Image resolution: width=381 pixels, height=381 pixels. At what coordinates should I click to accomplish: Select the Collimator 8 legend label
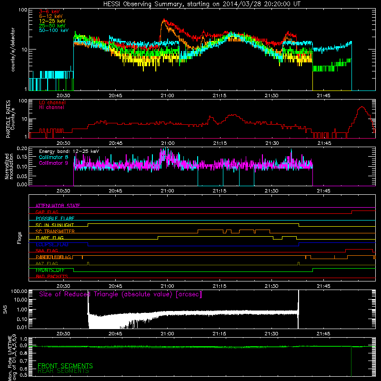coord(53,157)
